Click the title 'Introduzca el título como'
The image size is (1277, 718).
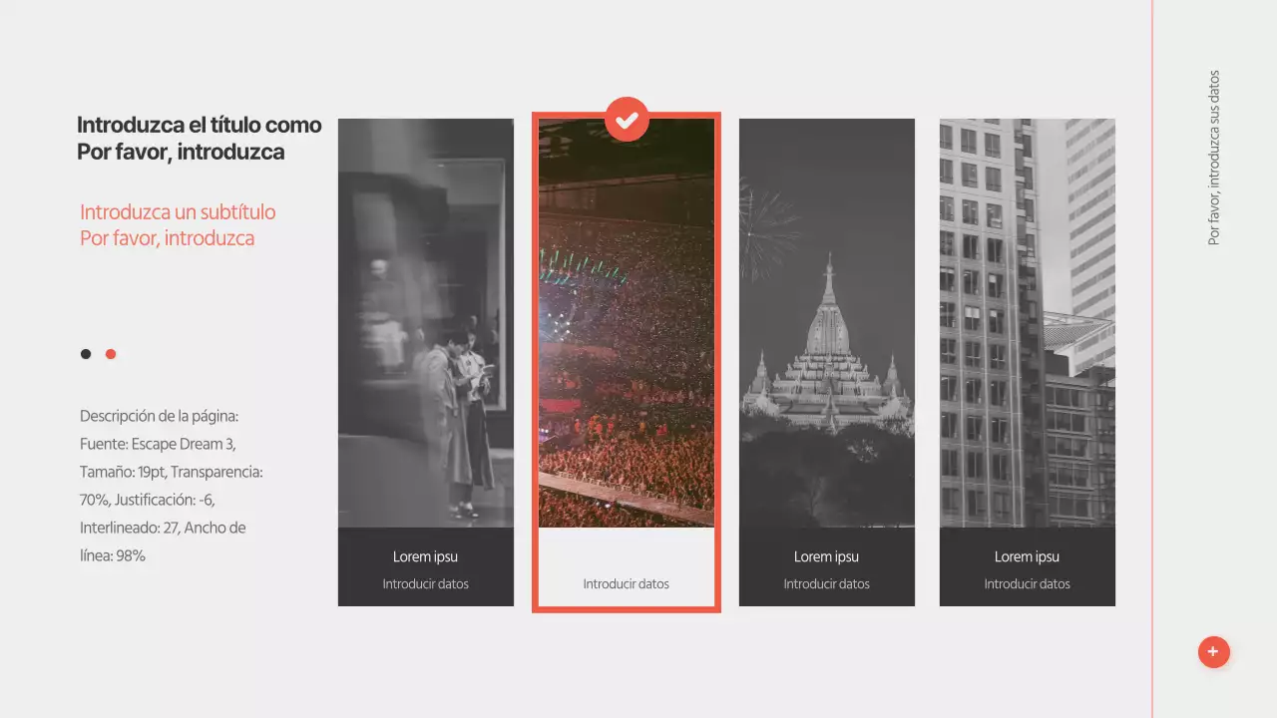tap(199, 125)
